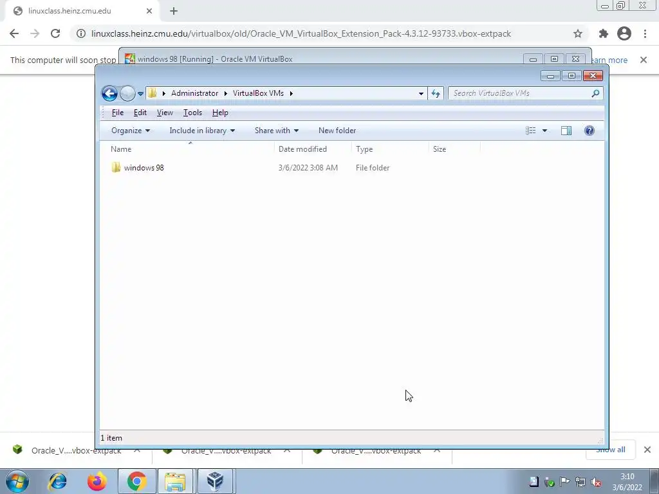659x494 pixels.
Task: Switch to Windows Explorer taskbar button
Action: click(175, 481)
